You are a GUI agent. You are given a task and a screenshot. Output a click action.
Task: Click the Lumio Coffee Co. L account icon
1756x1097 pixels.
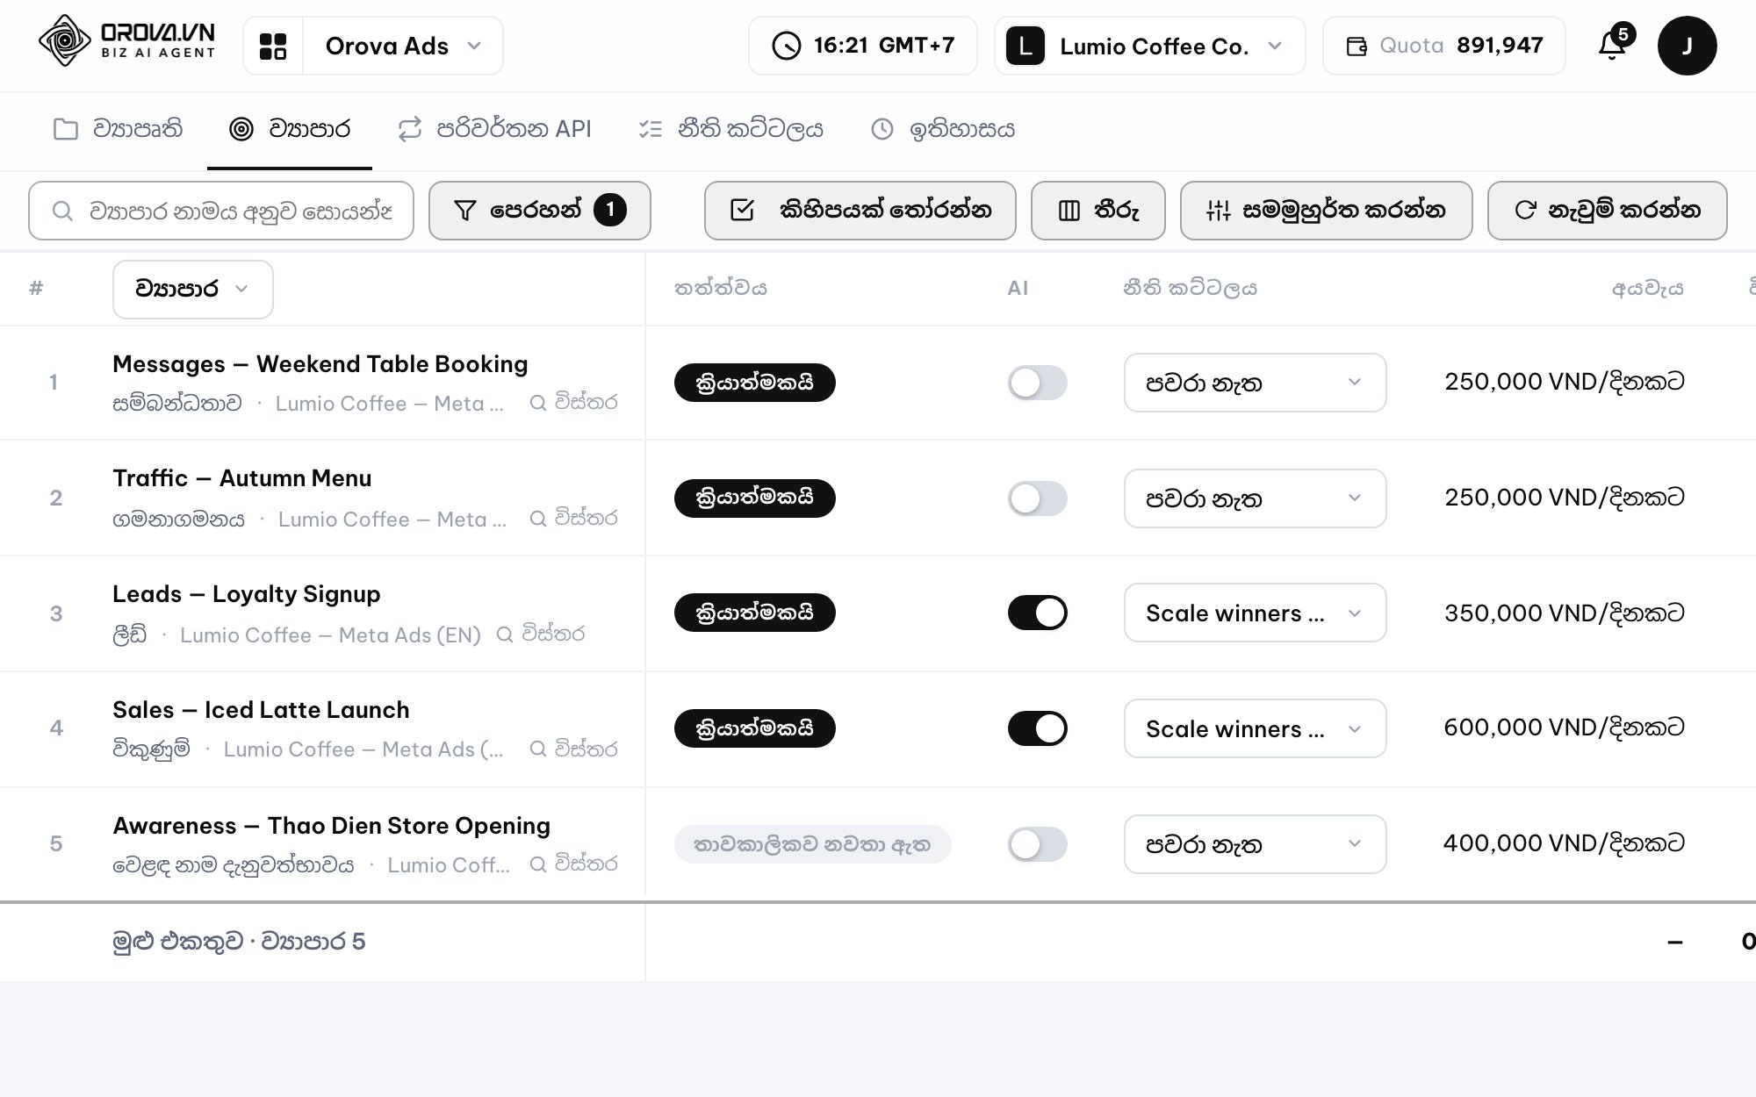[1025, 46]
